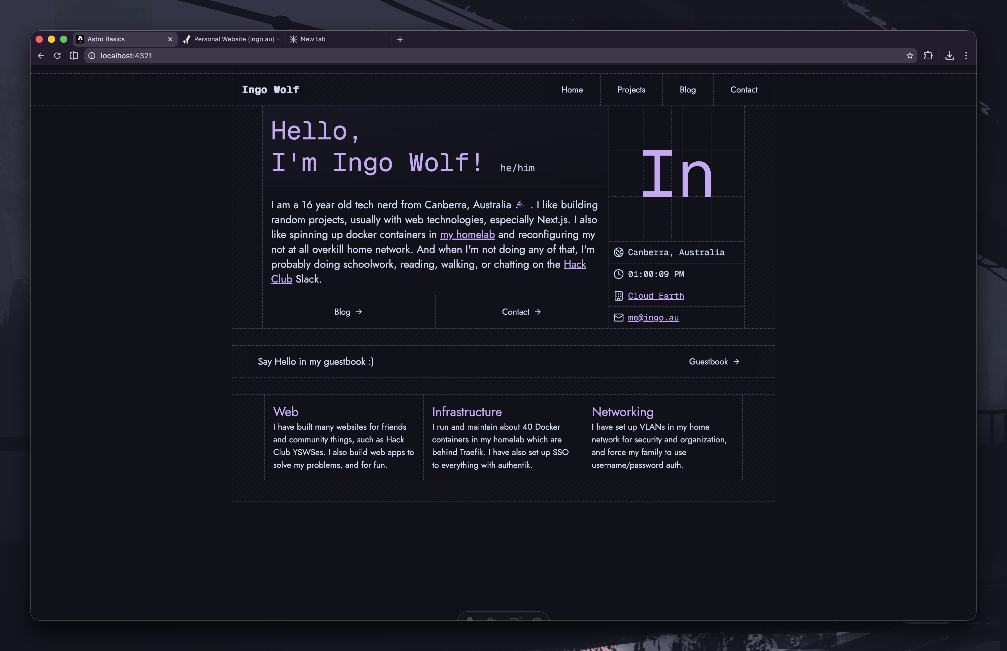This screenshot has width=1007, height=651.
Task: Toggle the sidebar panel icon
Action: tap(73, 56)
